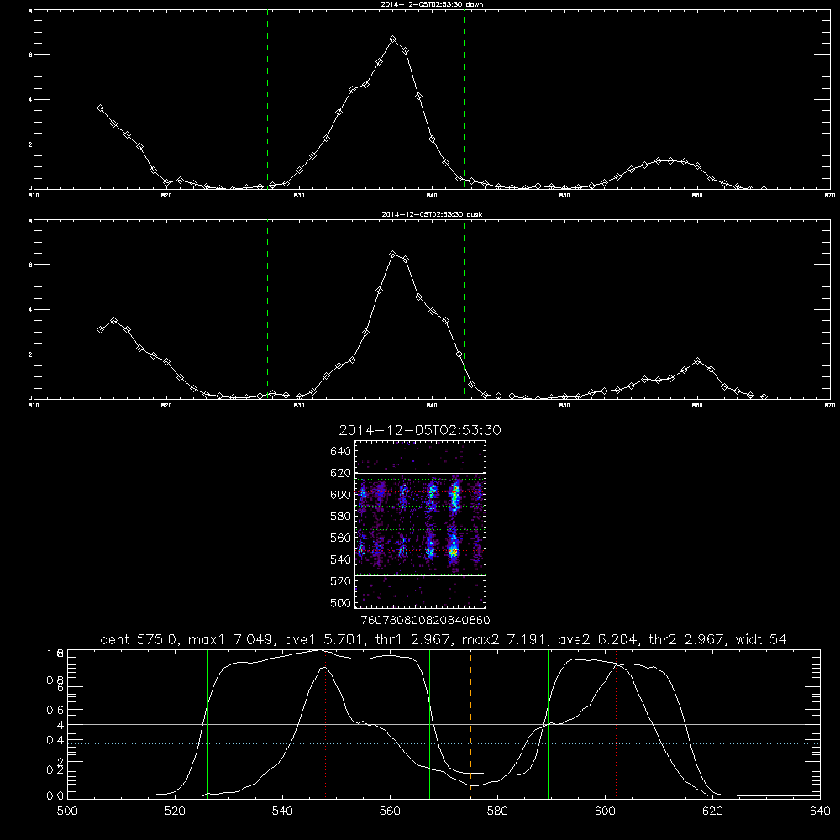The image size is (840, 840).
Task: Click x-axis label 580 on bottom profile plot
Action: coord(497,811)
